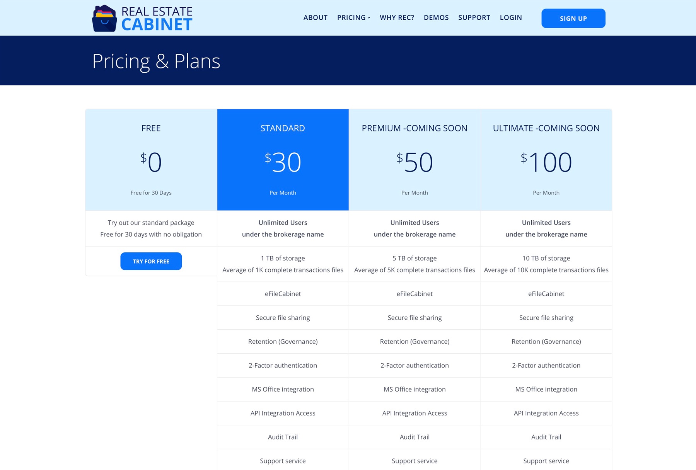The image size is (696, 470).
Task: Click the PREMIUM -COMING SOON header
Action: (414, 128)
